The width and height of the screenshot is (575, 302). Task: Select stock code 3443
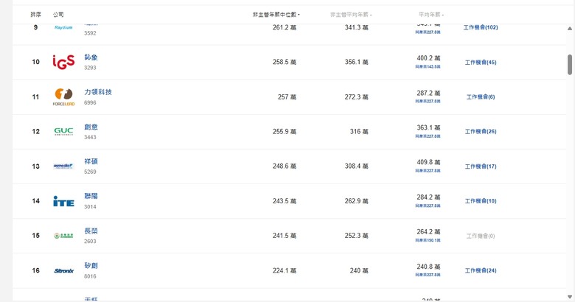tap(90, 137)
